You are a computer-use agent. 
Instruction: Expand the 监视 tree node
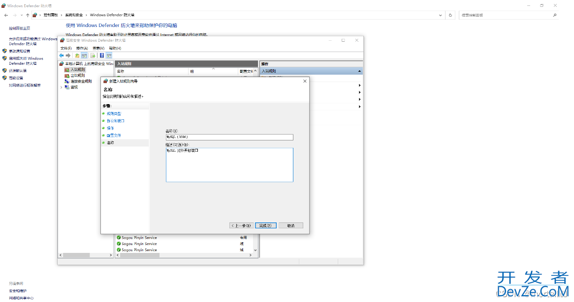(61, 87)
